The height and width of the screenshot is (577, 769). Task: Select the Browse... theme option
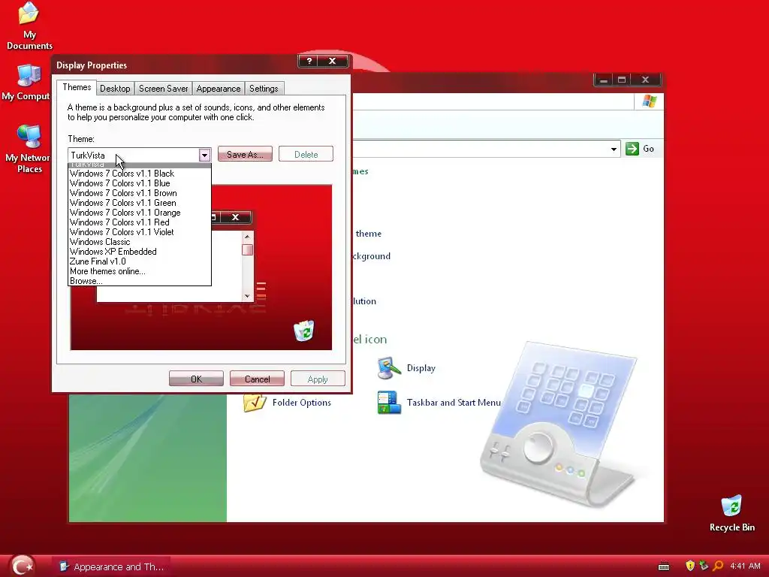click(139, 281)
